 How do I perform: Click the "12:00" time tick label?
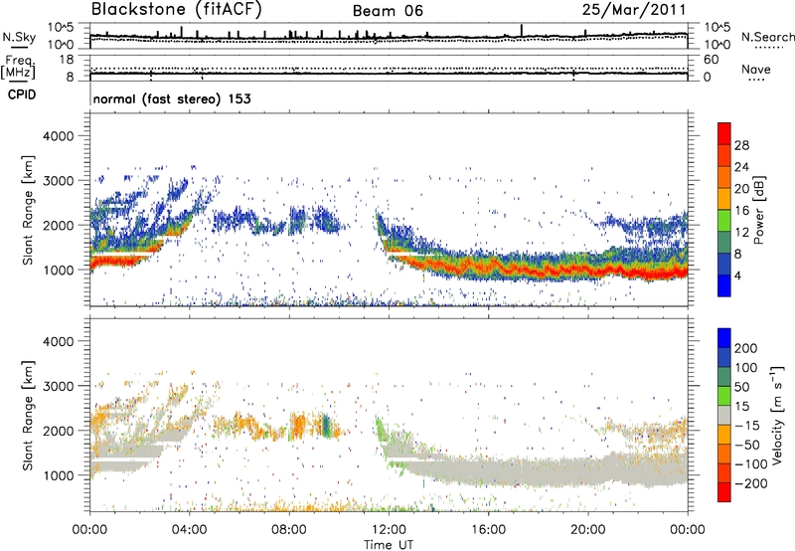[389, 530]
